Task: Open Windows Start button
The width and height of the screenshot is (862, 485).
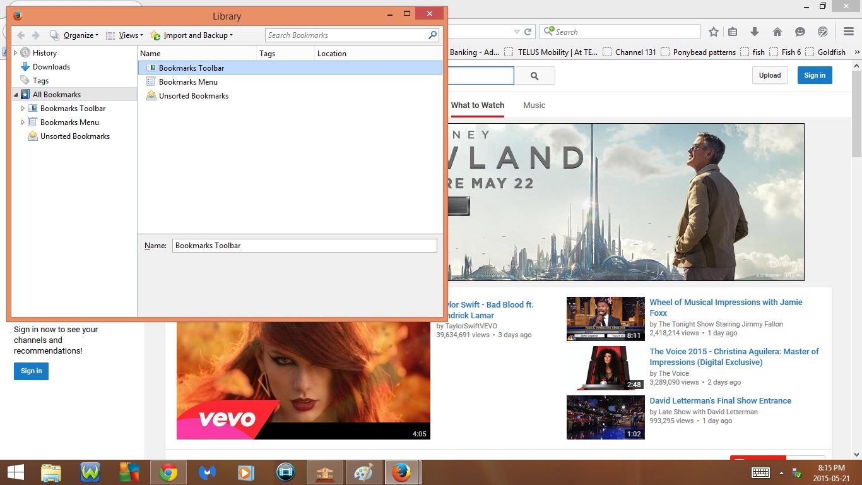Action: [16, 472]
